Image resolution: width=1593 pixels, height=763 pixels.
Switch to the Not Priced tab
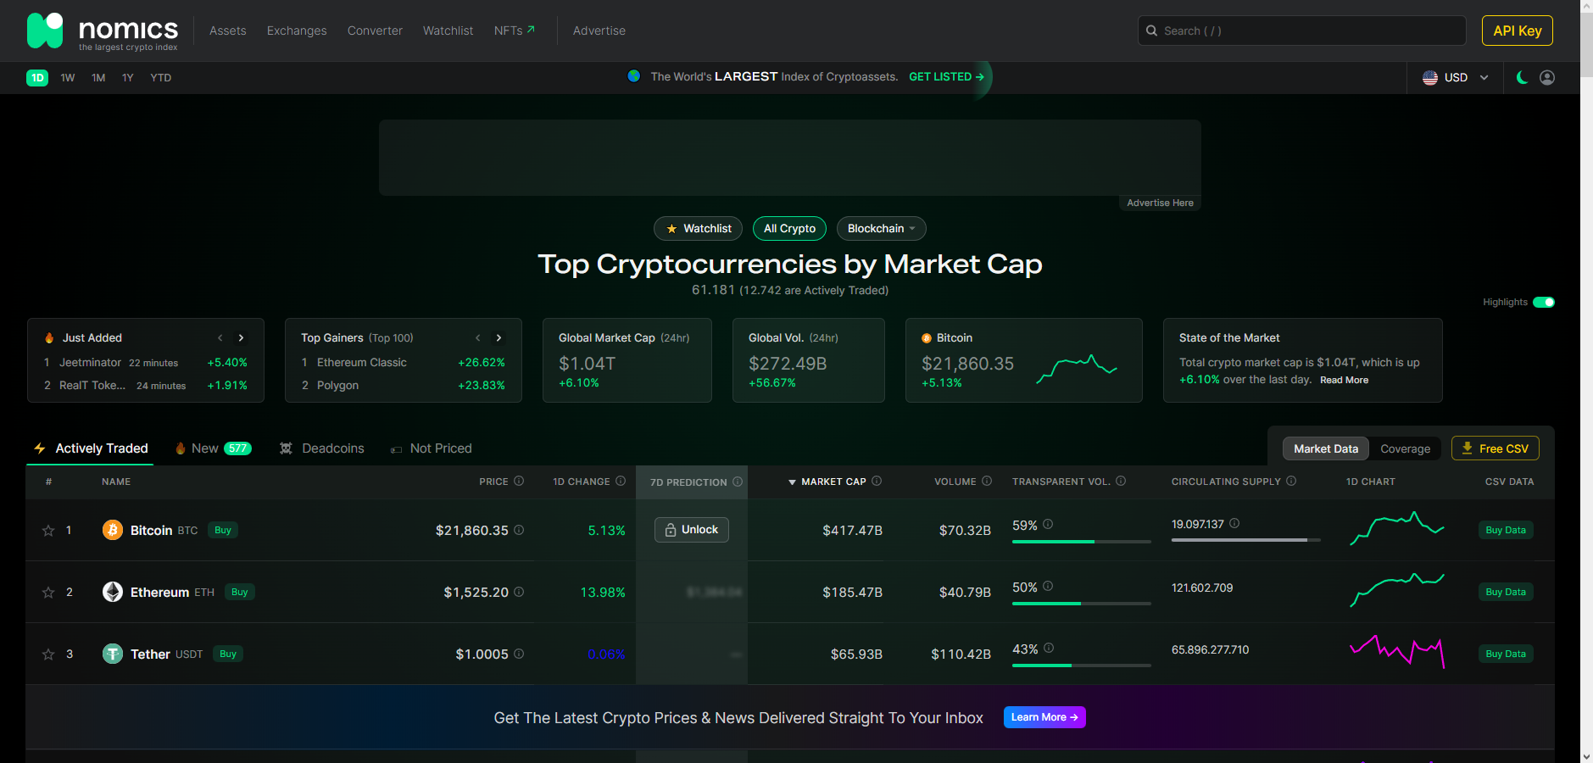(431, 448)
